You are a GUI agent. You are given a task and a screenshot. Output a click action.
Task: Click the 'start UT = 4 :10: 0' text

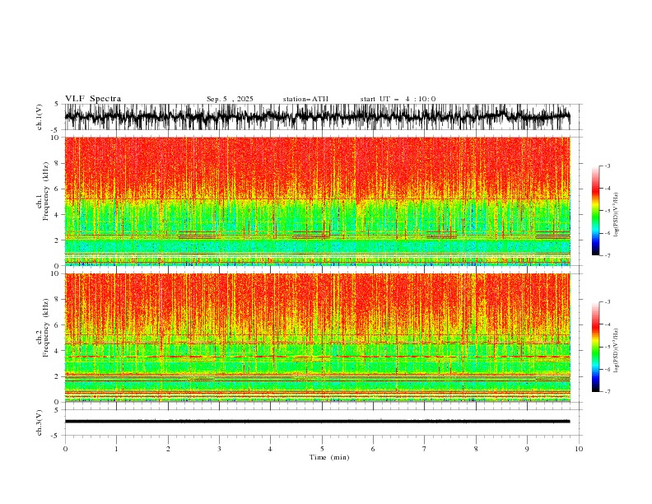(x=398, y=99)
